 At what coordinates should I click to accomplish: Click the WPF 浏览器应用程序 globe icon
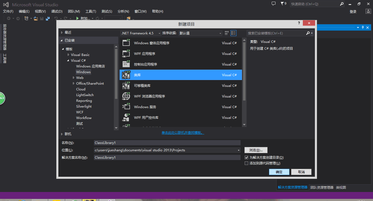coord(126,96)
